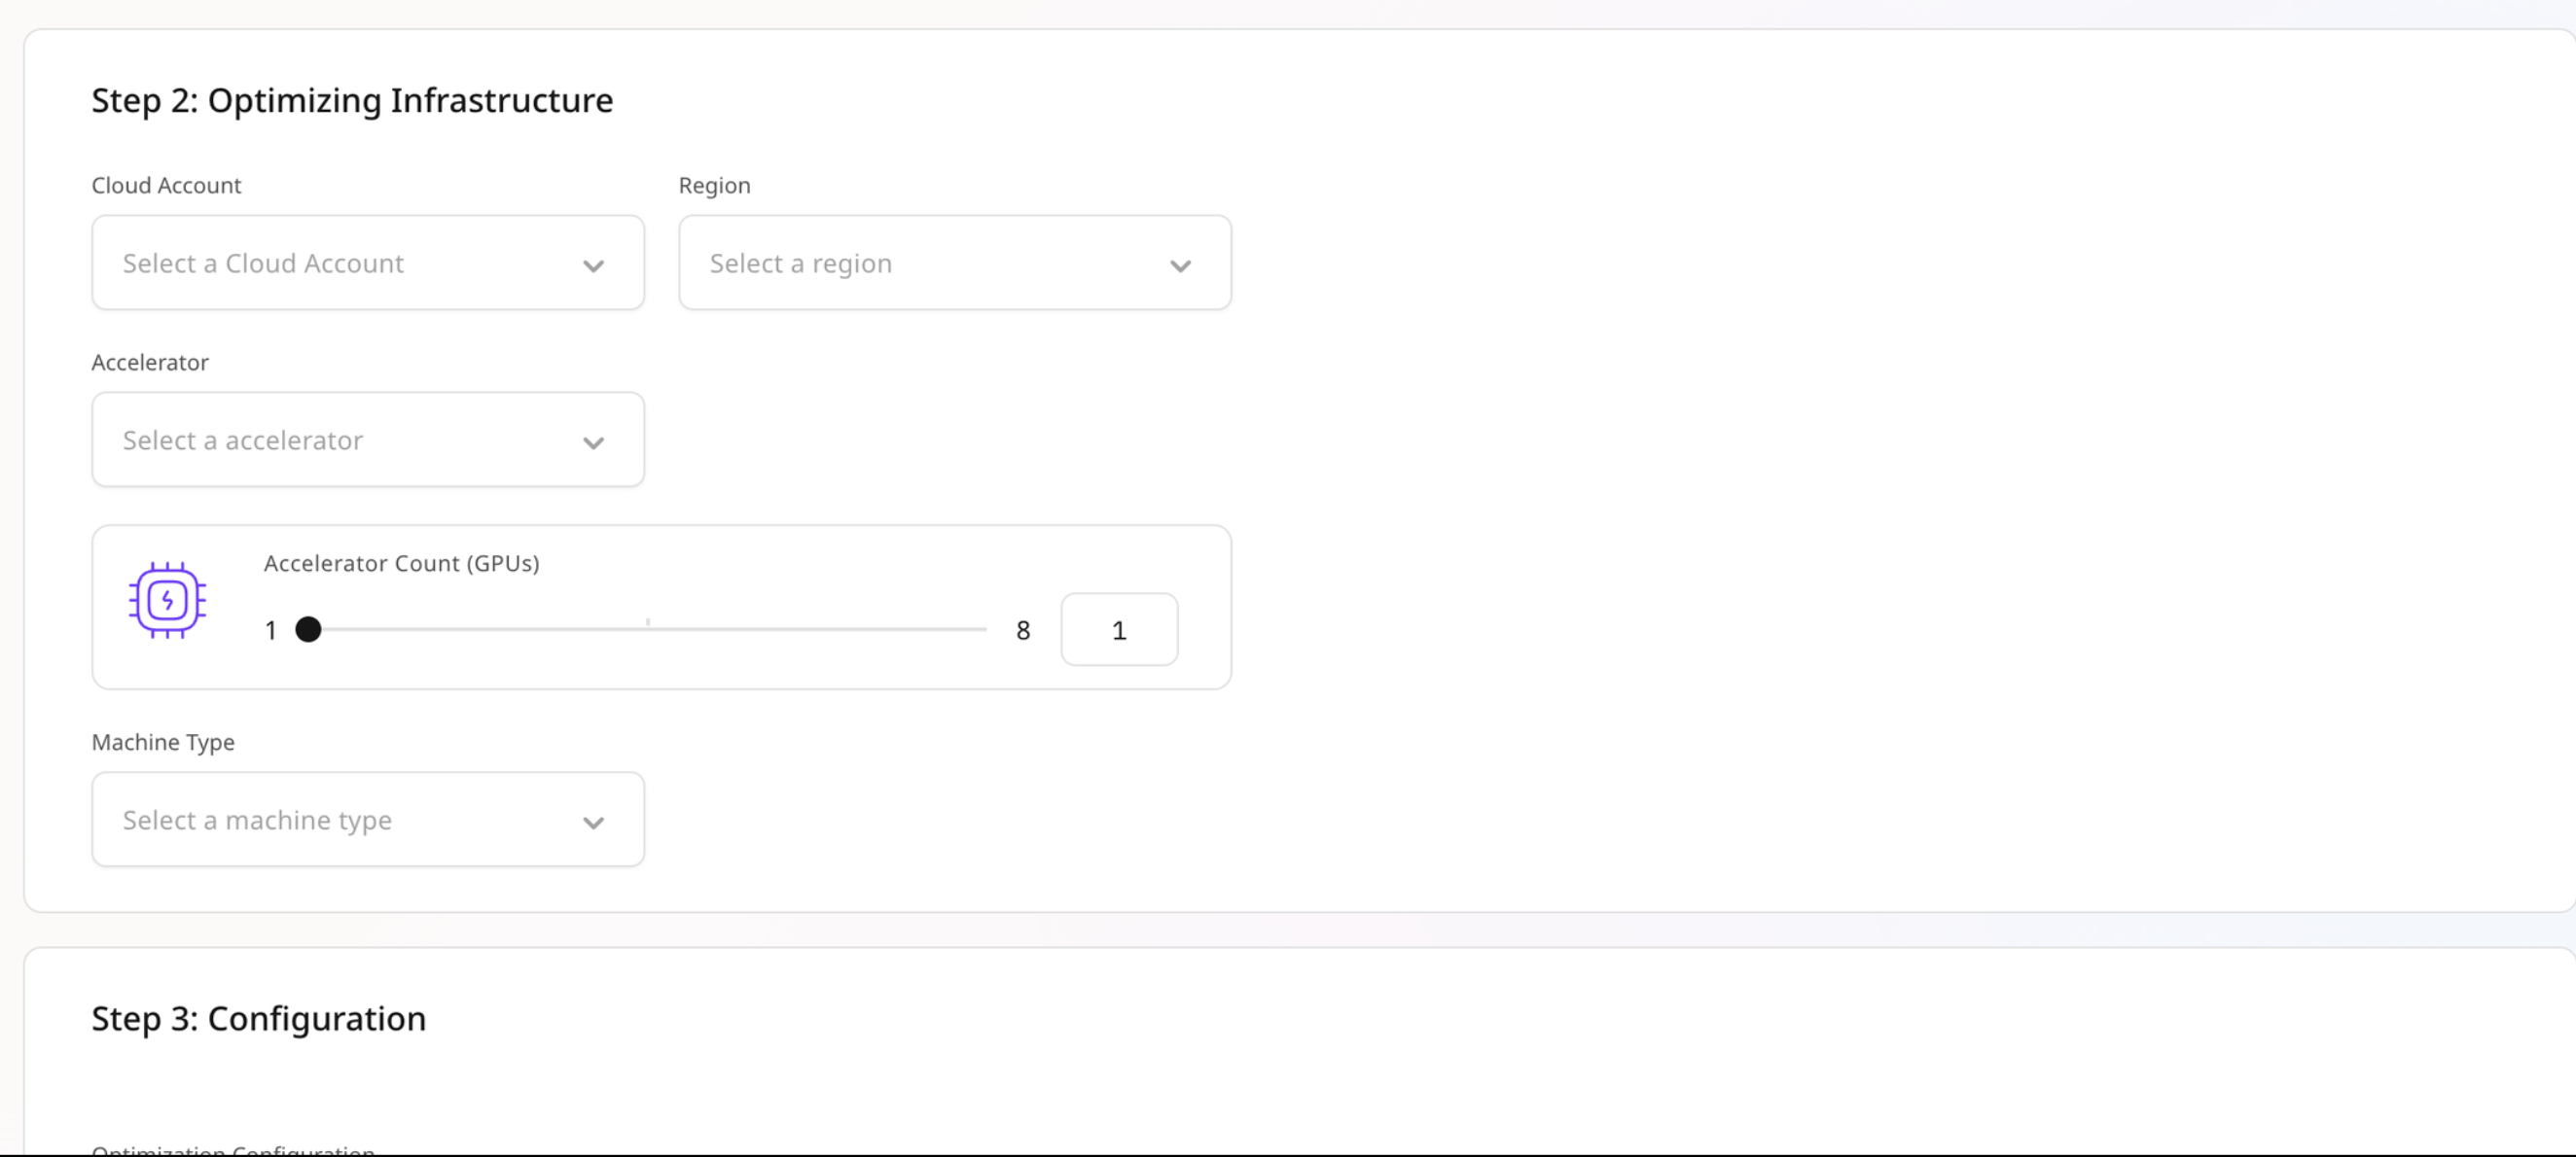Click the 'Select a accelerator' placeholder field

tap(242, 439)
